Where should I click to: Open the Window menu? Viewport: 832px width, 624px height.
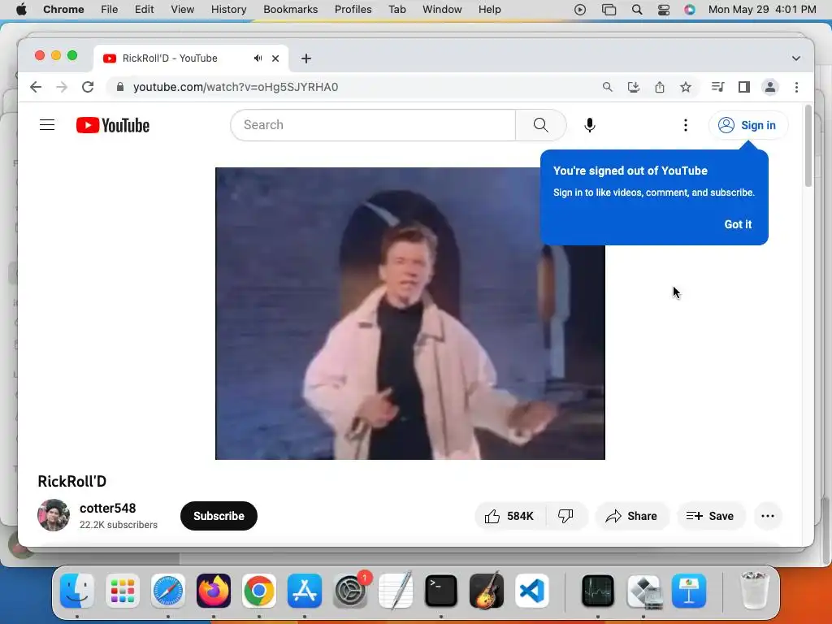tap(442, 10)
